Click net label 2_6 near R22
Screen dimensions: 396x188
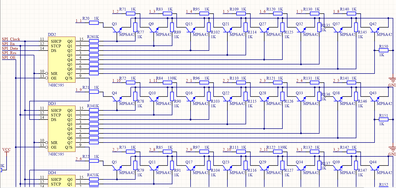tap(78, 159)
